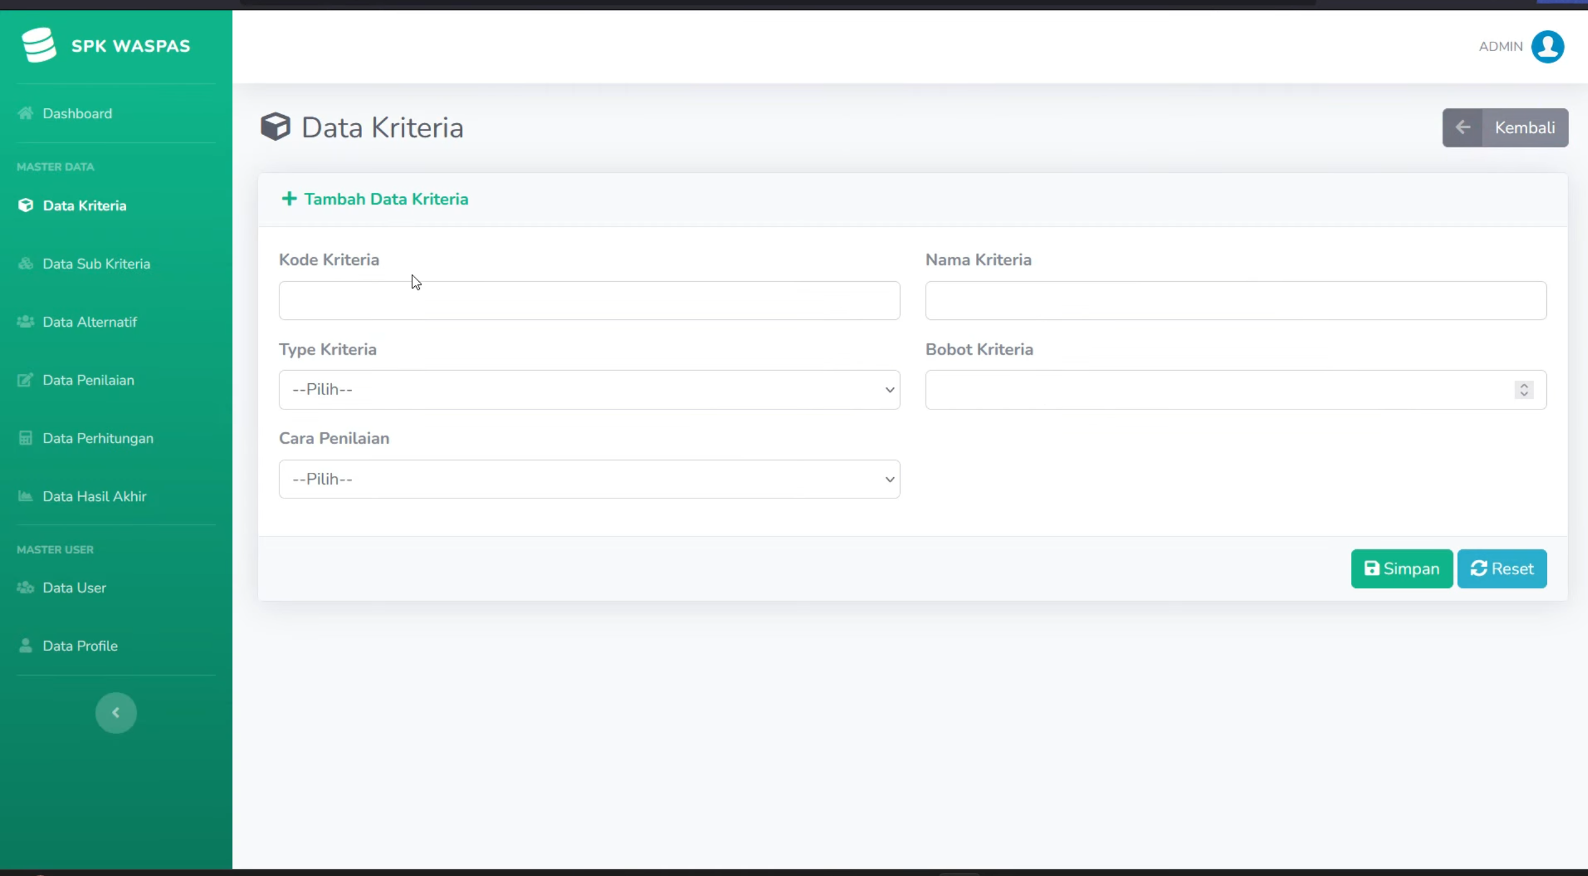1588x876 pixels.
Task: Focus the Nama Kriteria input field
Action: coord(1235,301)
